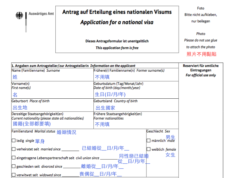Viewport: 234px width, 178px height.
Task: Click the 'Auswärtiges Amt' text
Action: (41, 14)
